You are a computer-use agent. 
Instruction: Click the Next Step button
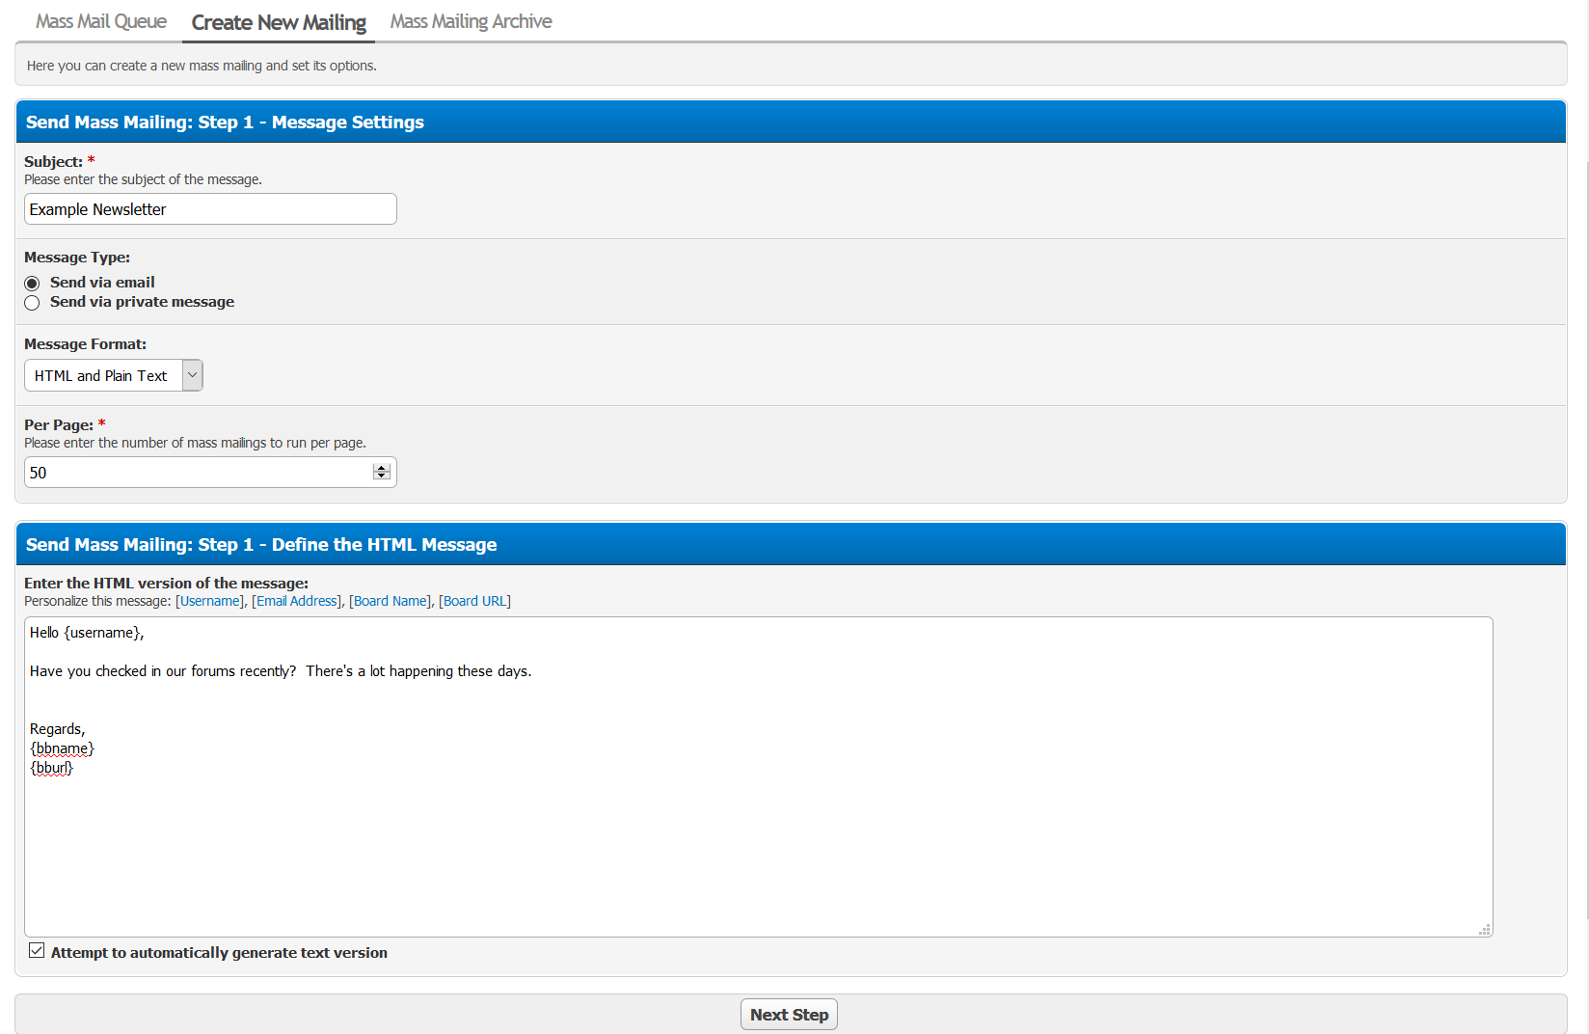click(789, 1015)
